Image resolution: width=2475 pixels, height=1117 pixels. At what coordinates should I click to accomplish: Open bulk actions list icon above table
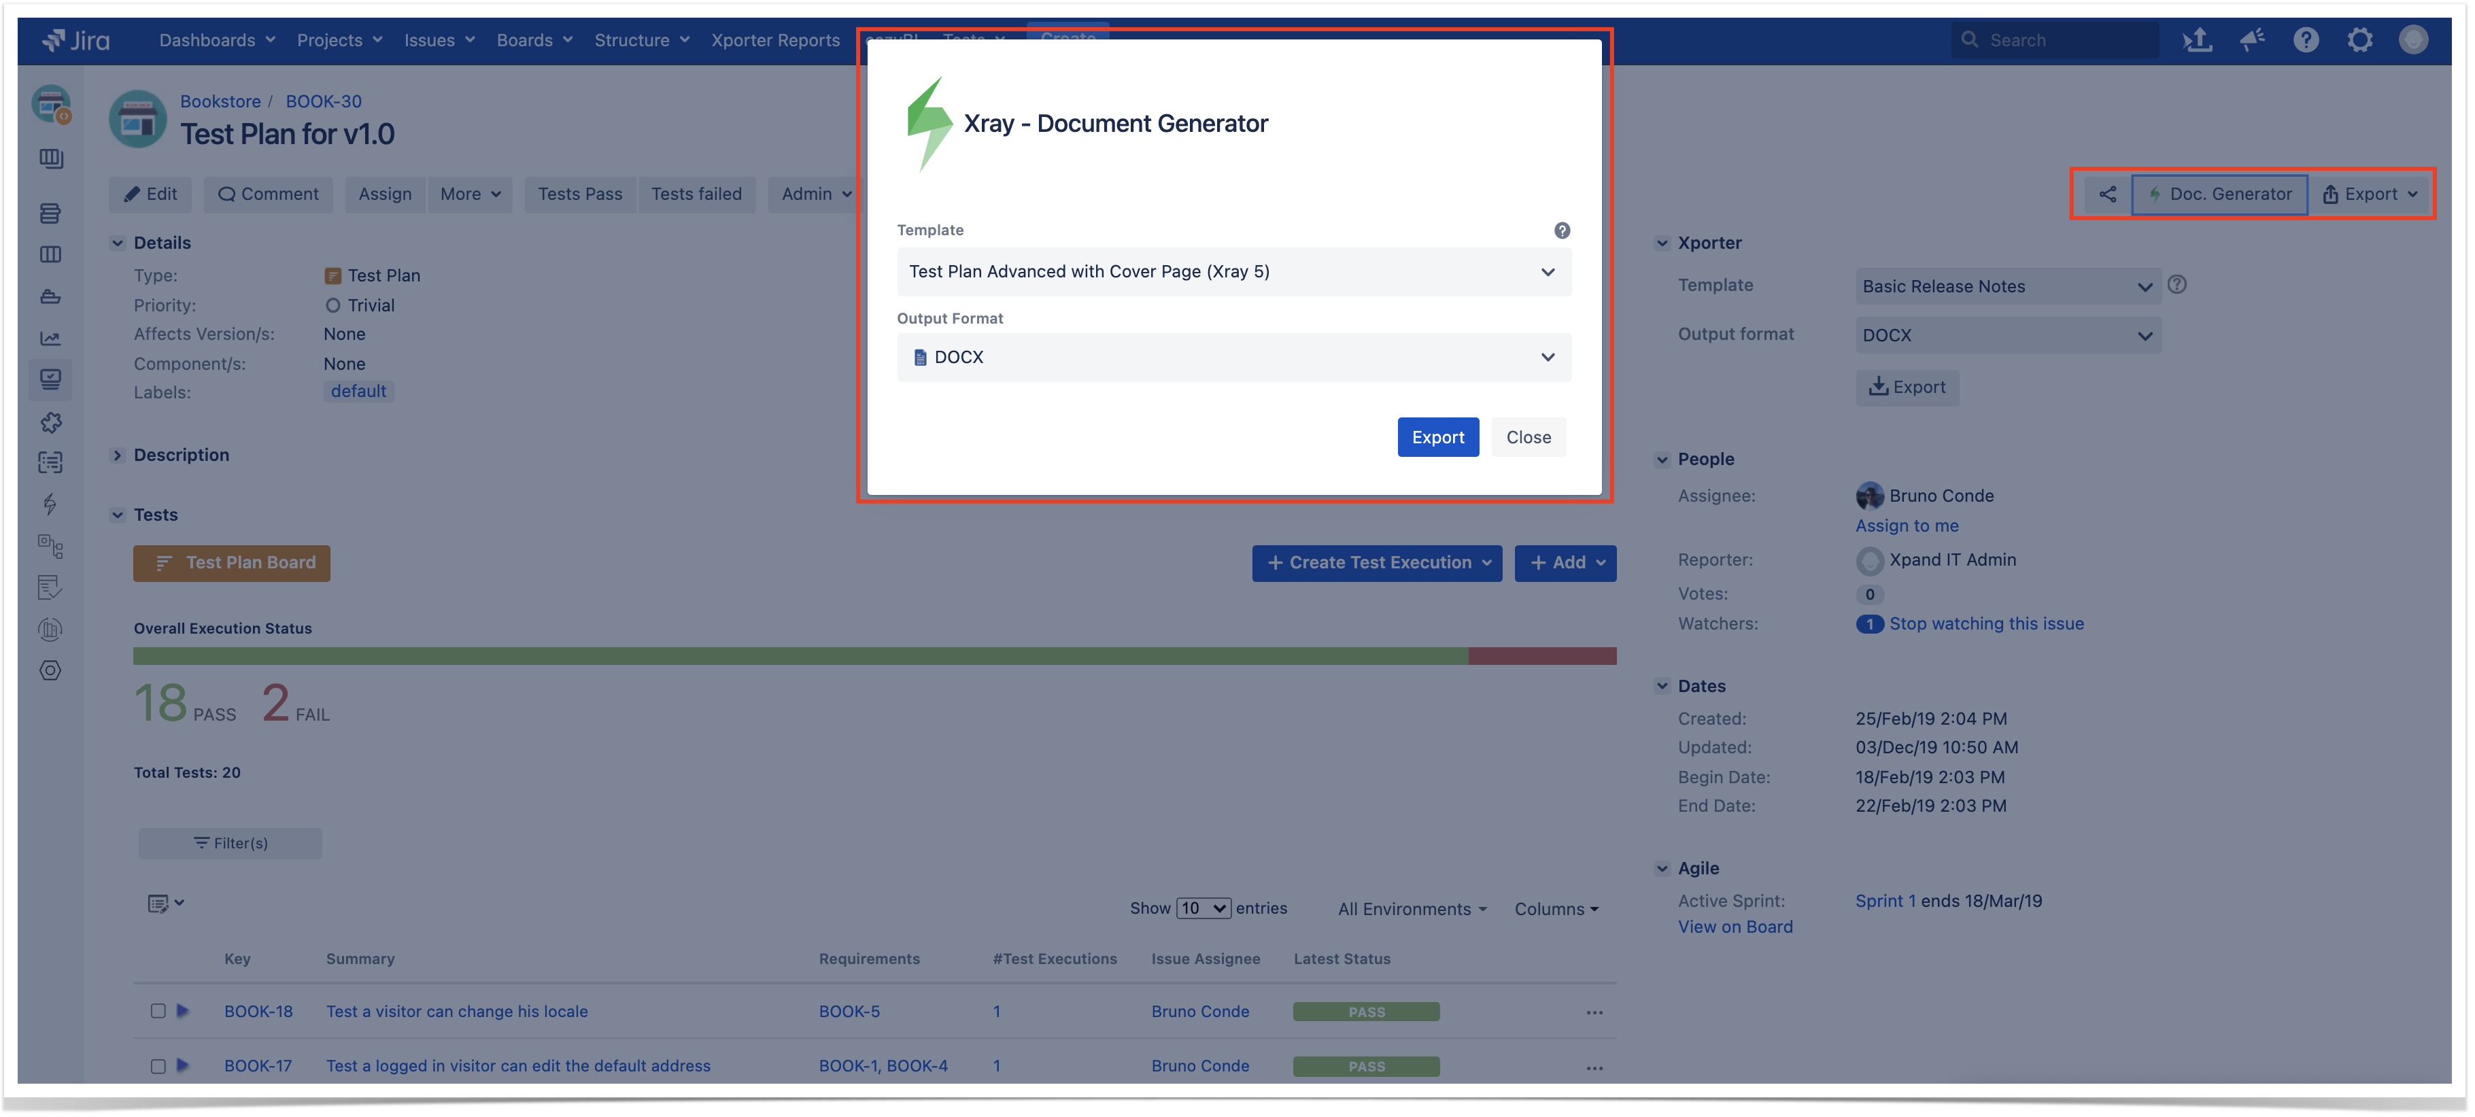click(x=165, y=903)
